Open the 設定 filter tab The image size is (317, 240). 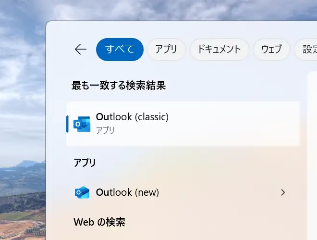306,50
